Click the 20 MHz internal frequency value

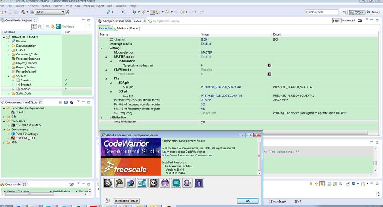tap(206, 100)
